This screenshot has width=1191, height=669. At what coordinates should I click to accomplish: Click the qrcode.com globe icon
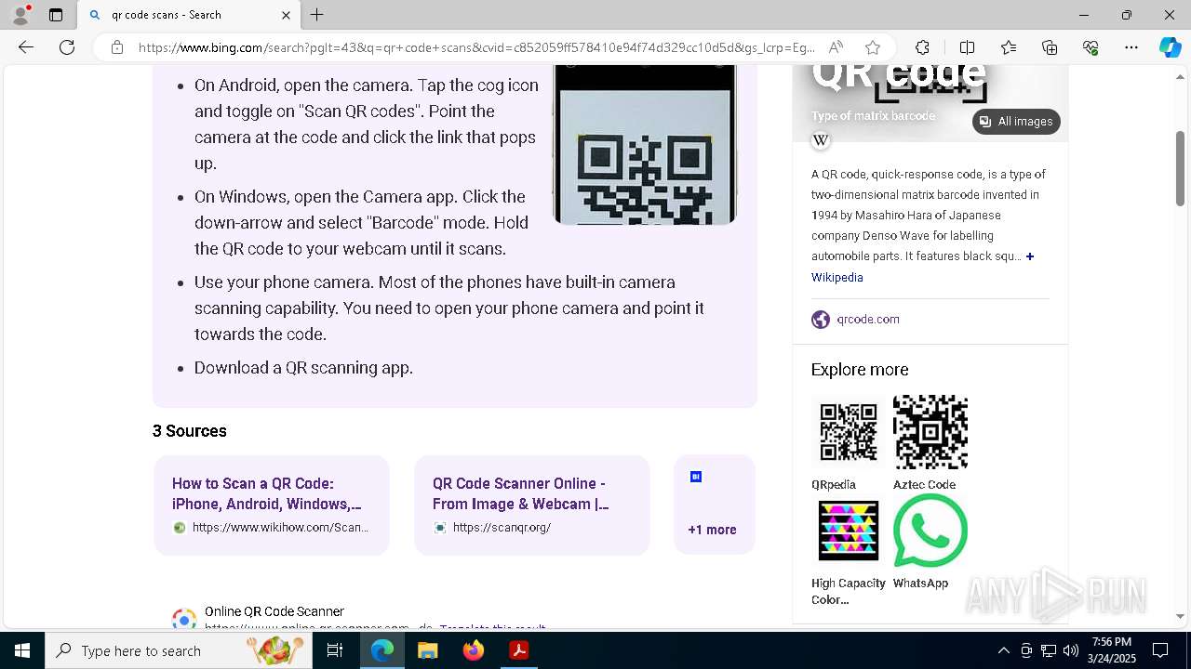[821, 320]
